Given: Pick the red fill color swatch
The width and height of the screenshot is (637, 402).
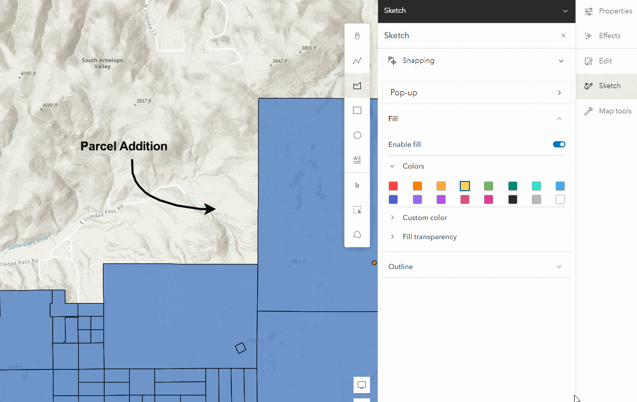Looking at the screenshot, I should tap(393, 186).
